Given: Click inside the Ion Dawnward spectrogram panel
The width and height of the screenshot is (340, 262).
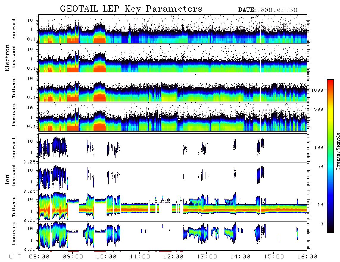Looking at the screenshot, I should tap(173, 236).
